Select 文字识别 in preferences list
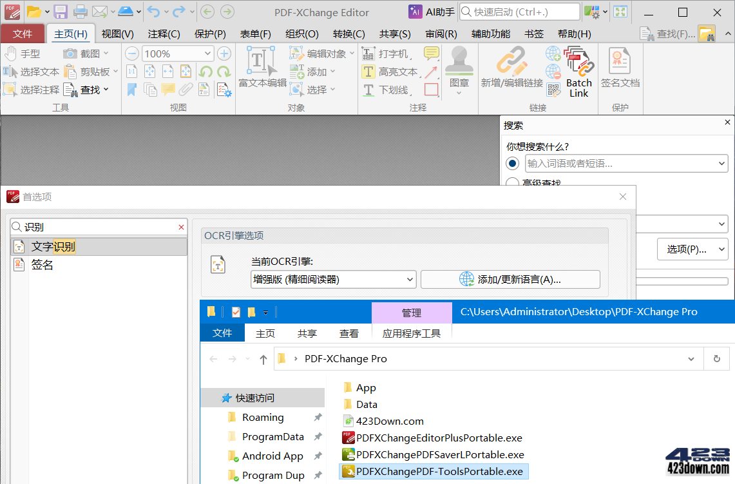735x484 pixels. coord(99,246)
